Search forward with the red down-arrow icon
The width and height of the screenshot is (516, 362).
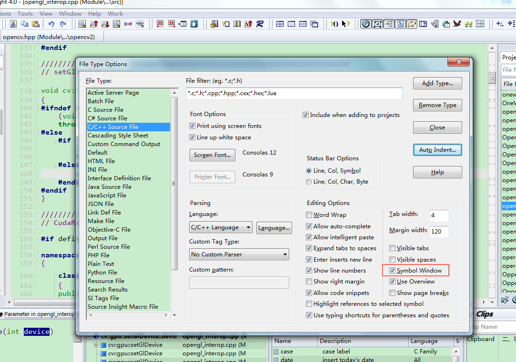coord(105,24)
